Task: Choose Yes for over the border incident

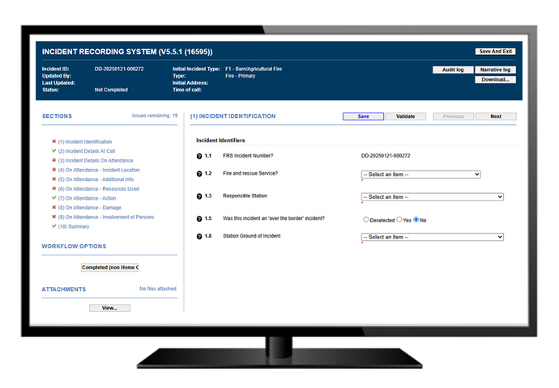Action: coord(400,219)
